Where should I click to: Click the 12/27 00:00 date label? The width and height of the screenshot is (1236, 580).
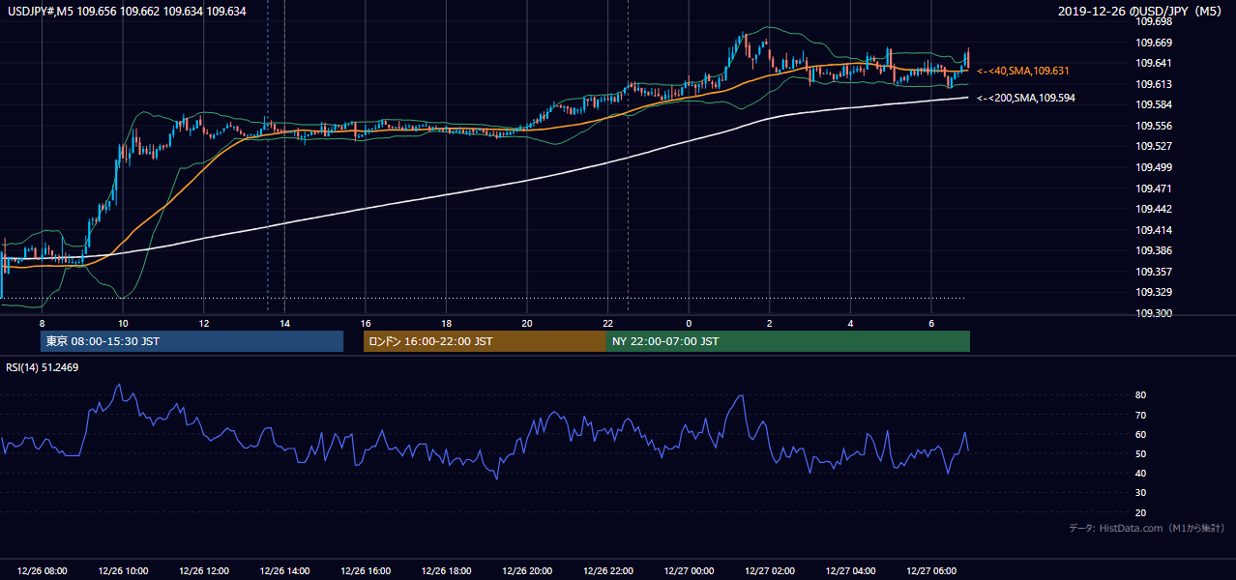tap(689, 571)
